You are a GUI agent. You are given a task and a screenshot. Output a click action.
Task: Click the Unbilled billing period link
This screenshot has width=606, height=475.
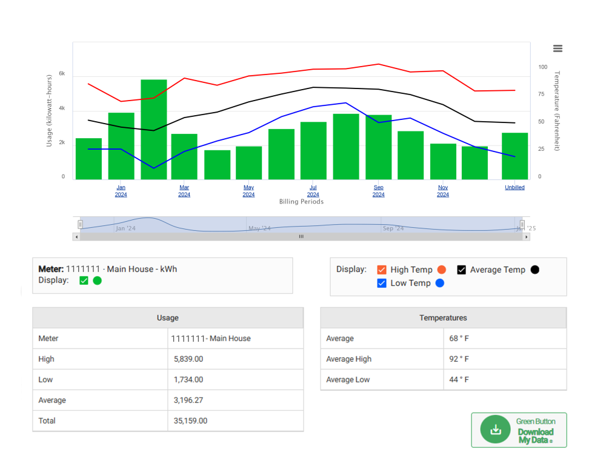tap(514, 187)
